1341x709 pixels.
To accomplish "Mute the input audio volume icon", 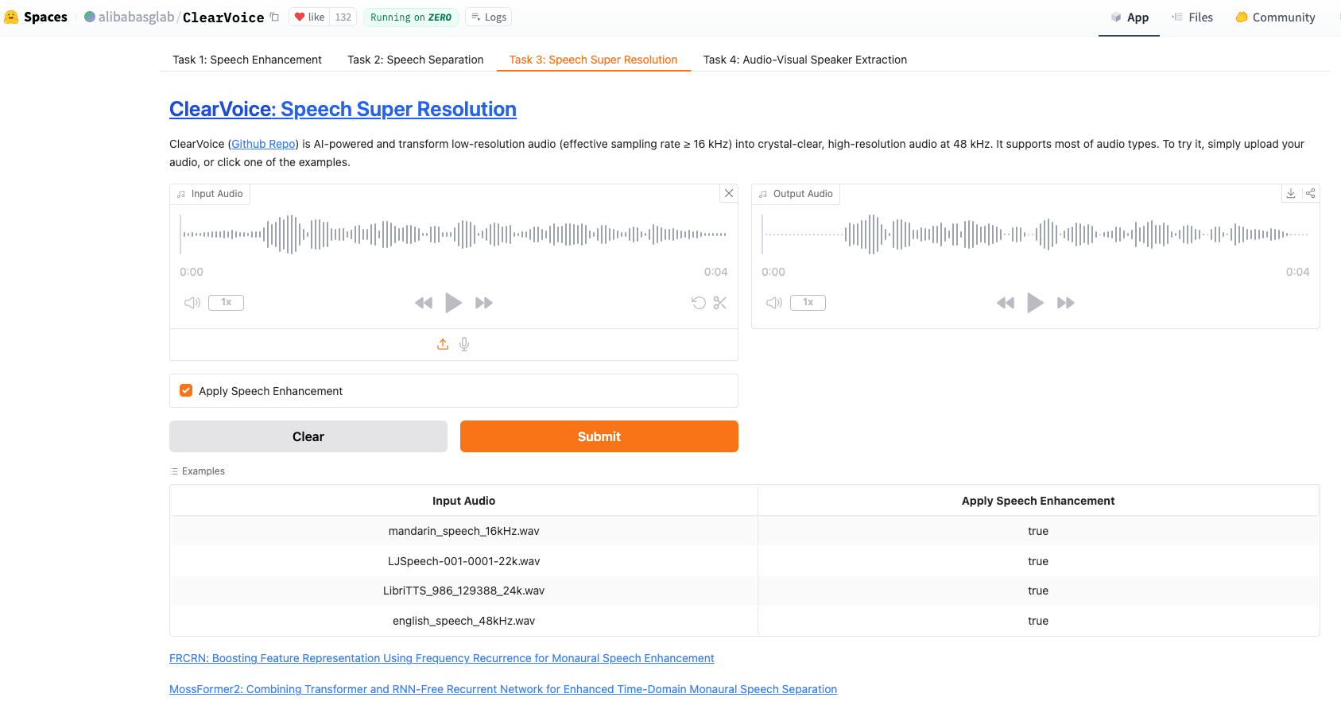I will (x=192, y=303).
